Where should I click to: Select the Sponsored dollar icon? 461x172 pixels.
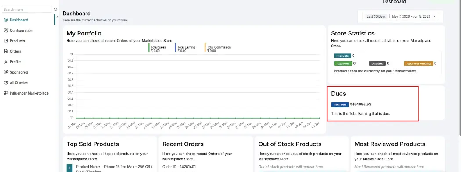click(x=6, y=72)
